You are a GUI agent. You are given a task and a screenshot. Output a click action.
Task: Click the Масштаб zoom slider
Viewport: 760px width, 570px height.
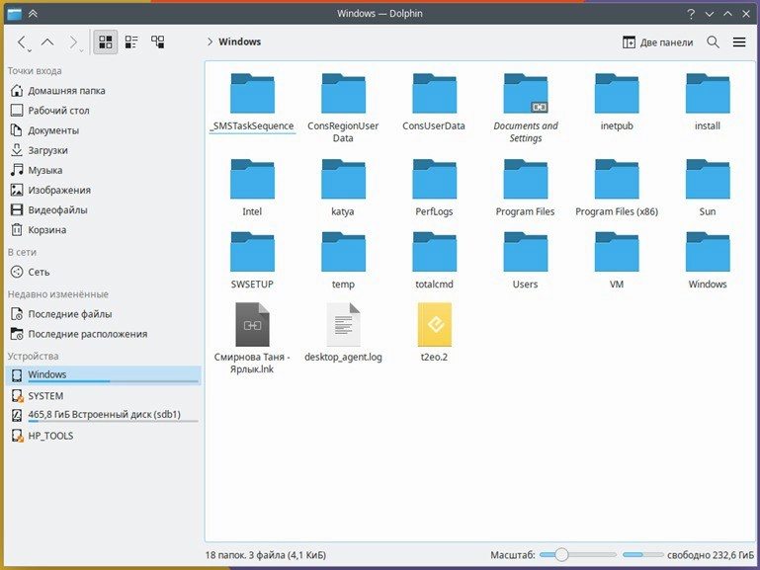(578, 554)
